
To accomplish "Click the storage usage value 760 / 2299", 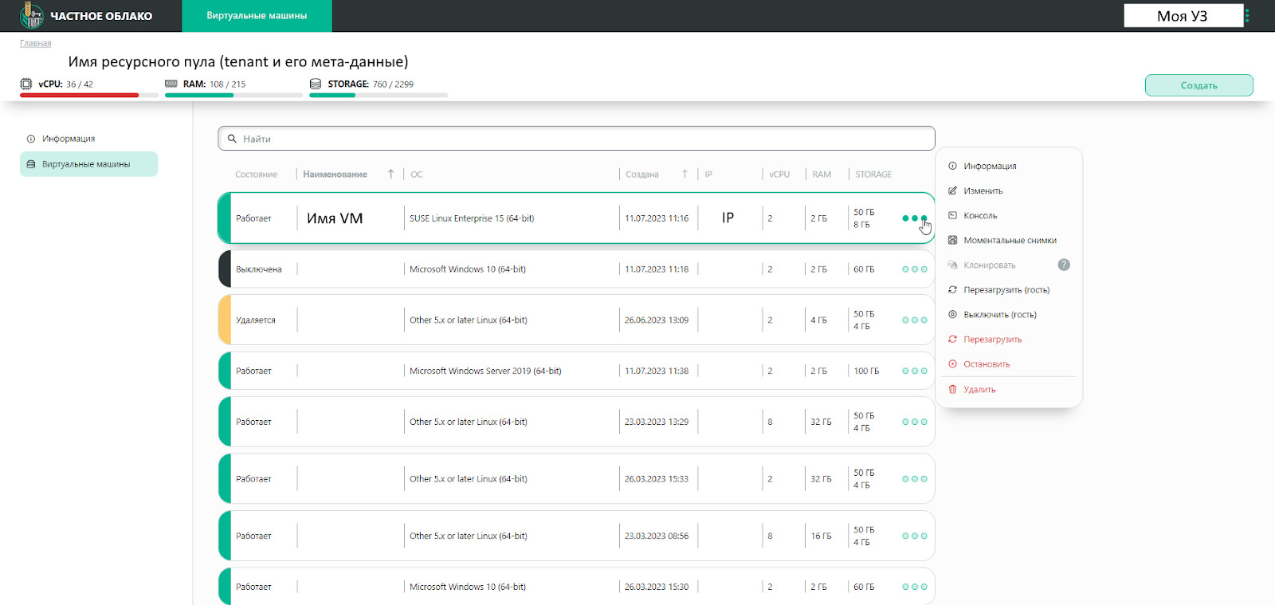I will pos(393,84).
